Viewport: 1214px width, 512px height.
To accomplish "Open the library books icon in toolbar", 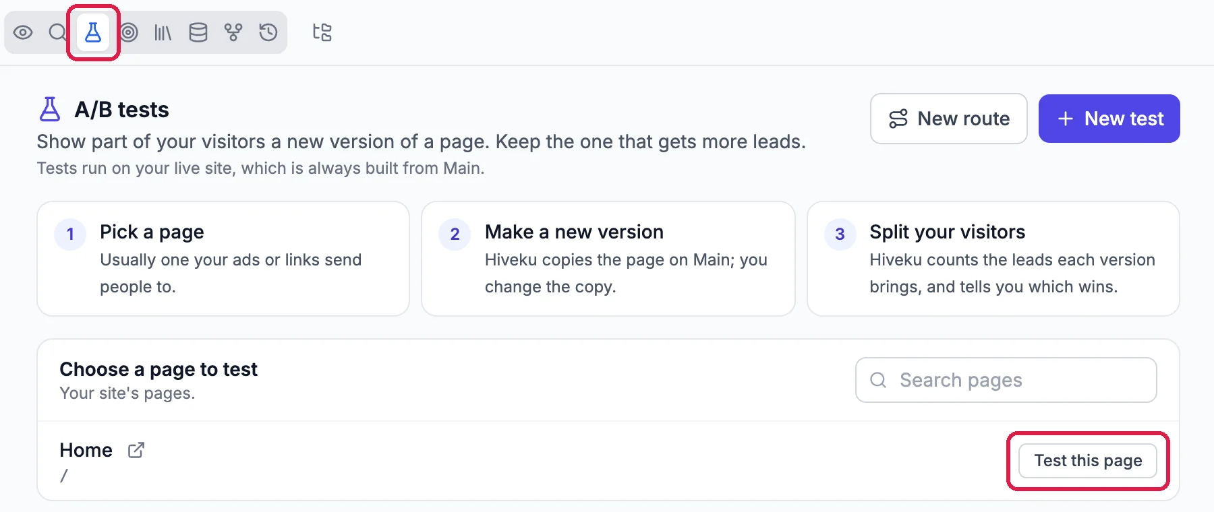I will tap(163, 32).
